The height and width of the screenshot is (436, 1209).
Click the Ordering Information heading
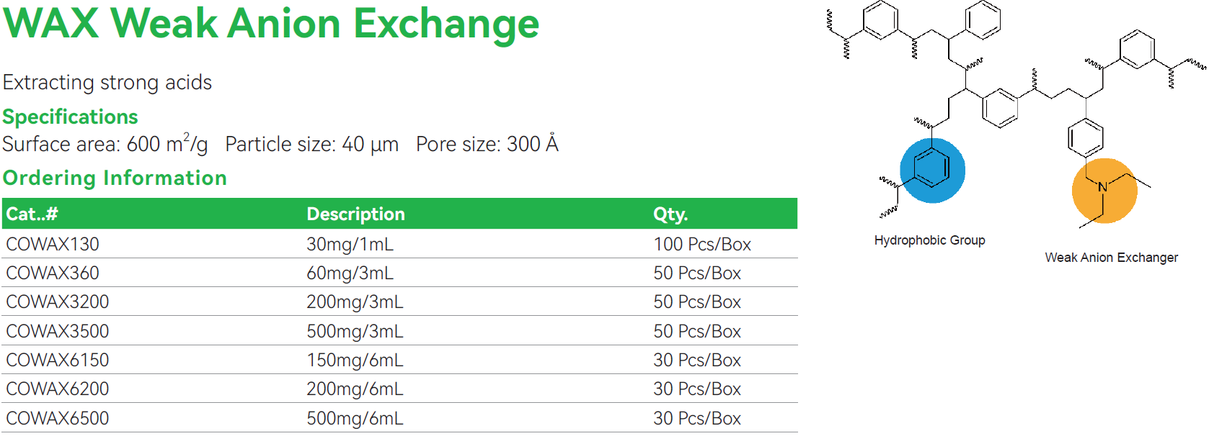[115, 178]
